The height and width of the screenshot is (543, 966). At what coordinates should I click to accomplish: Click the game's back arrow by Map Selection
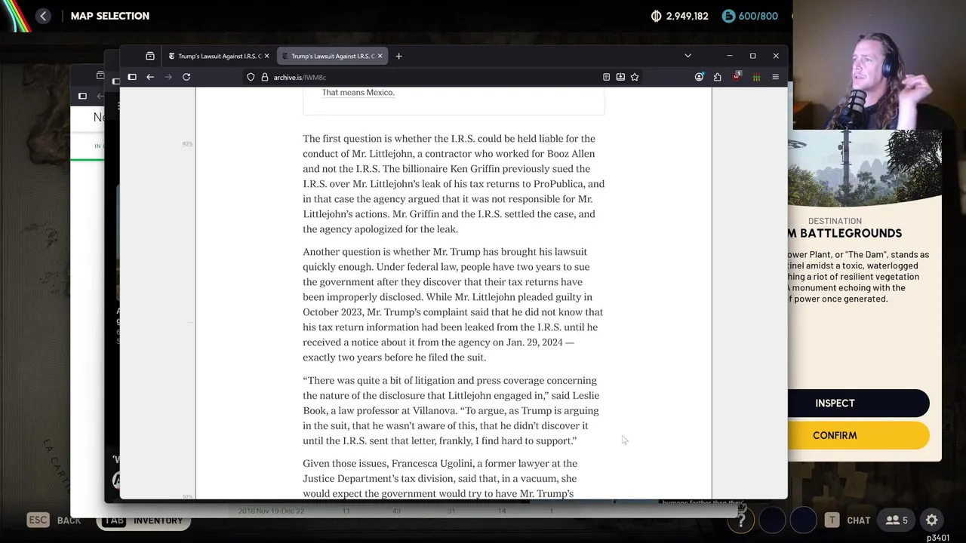pos(43,16)
